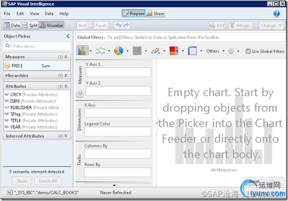
Task: Click the Show semantic button
Action: click(x=22, y=181)
